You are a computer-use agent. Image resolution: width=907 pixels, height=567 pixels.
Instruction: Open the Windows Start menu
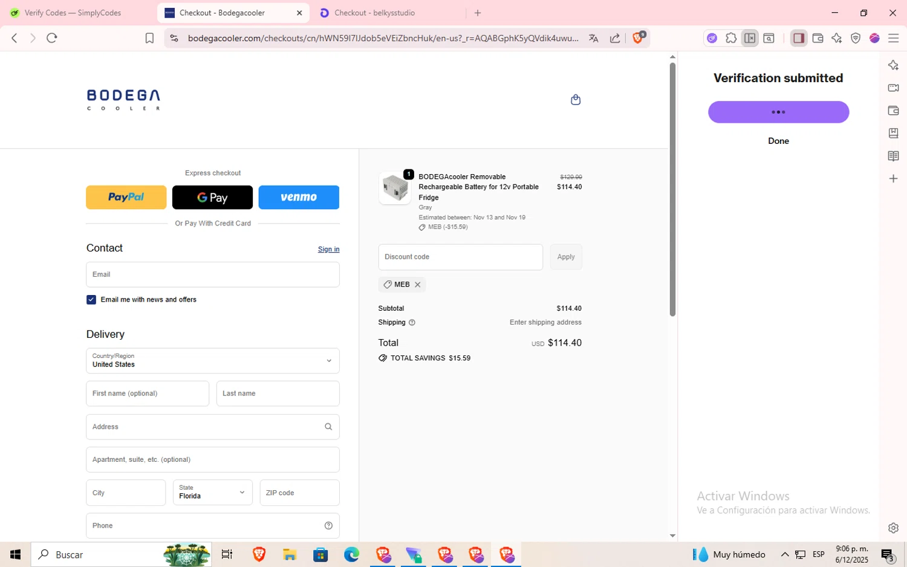15,554
